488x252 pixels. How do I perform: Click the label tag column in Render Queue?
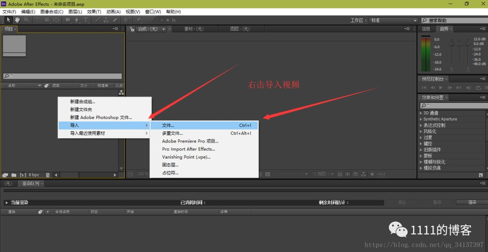[x=41, y=212]
